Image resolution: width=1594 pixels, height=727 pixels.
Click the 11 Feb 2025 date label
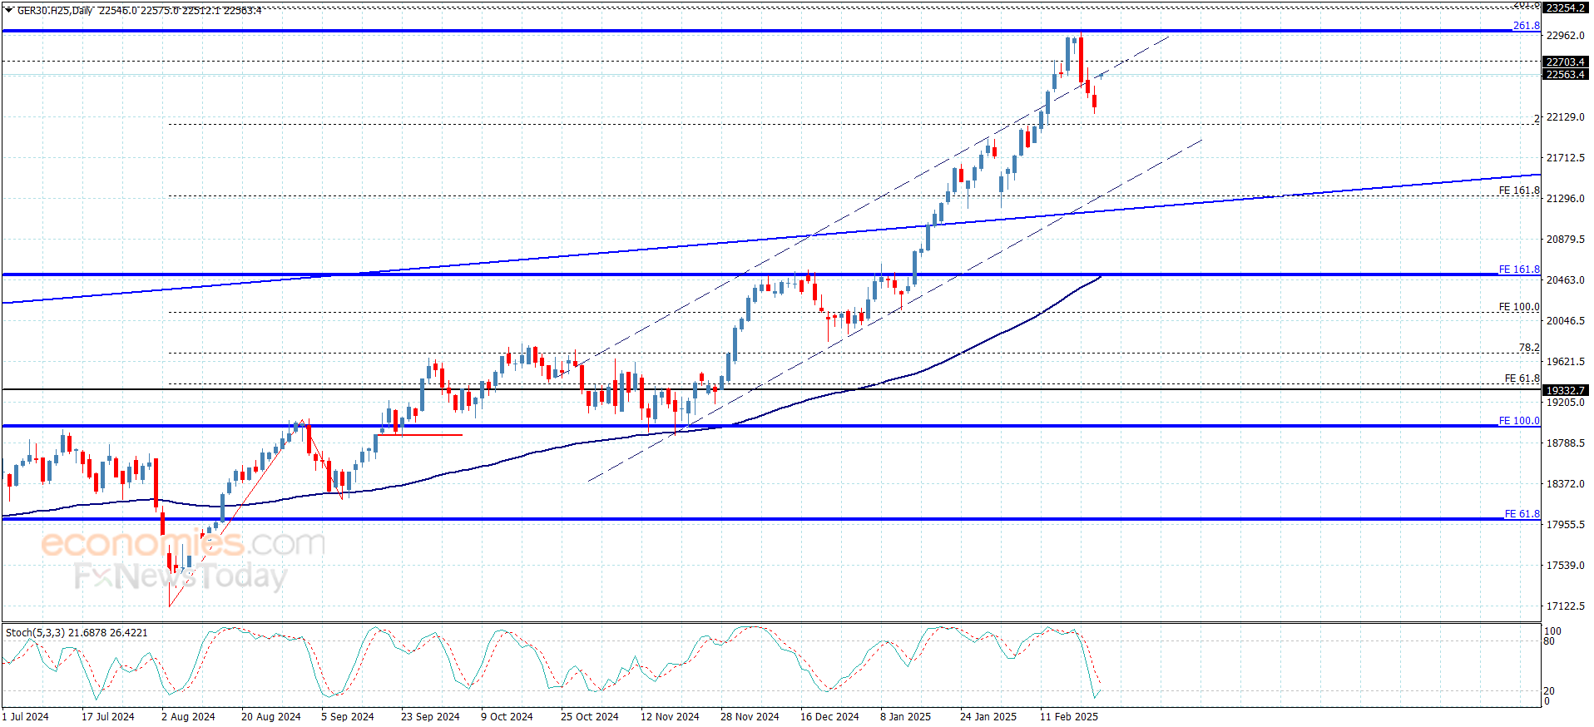pos(1069,717)
